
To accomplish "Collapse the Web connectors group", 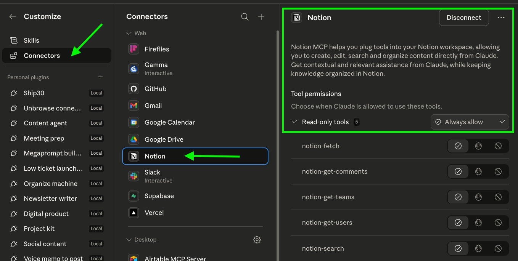I will click(x=129, y=33).
